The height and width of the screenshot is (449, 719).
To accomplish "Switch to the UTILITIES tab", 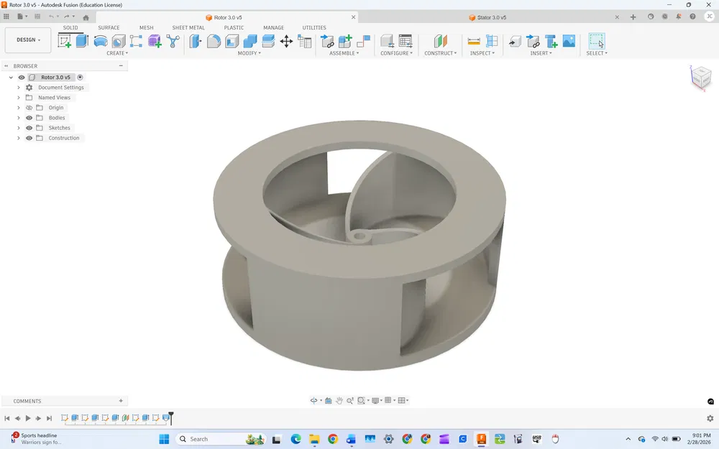I will coord(314,27).
